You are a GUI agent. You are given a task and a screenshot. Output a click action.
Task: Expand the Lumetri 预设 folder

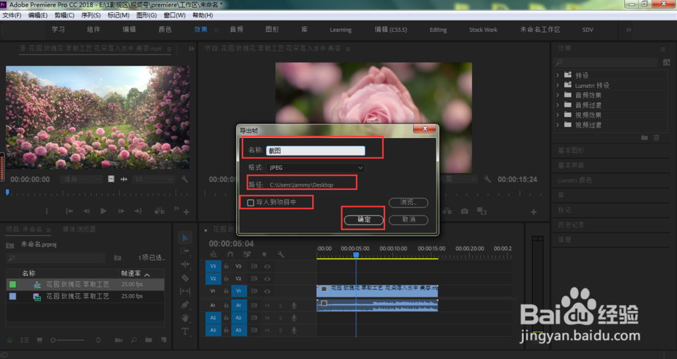coord(557,85)
